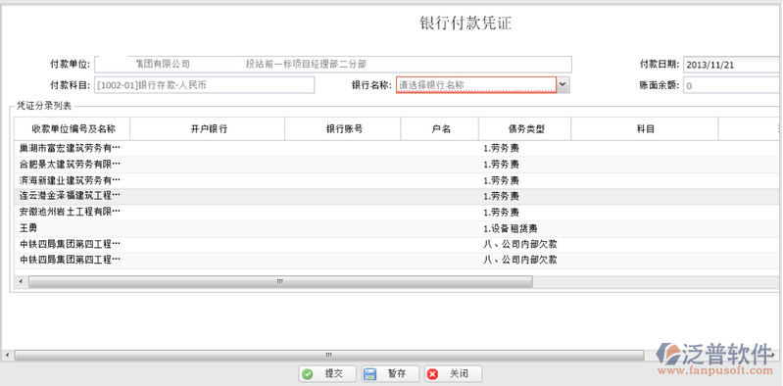The width and height of the screenshot is (783, 386).
Task: Click the floppy disk save icon
Action: [x=370, y=374]
